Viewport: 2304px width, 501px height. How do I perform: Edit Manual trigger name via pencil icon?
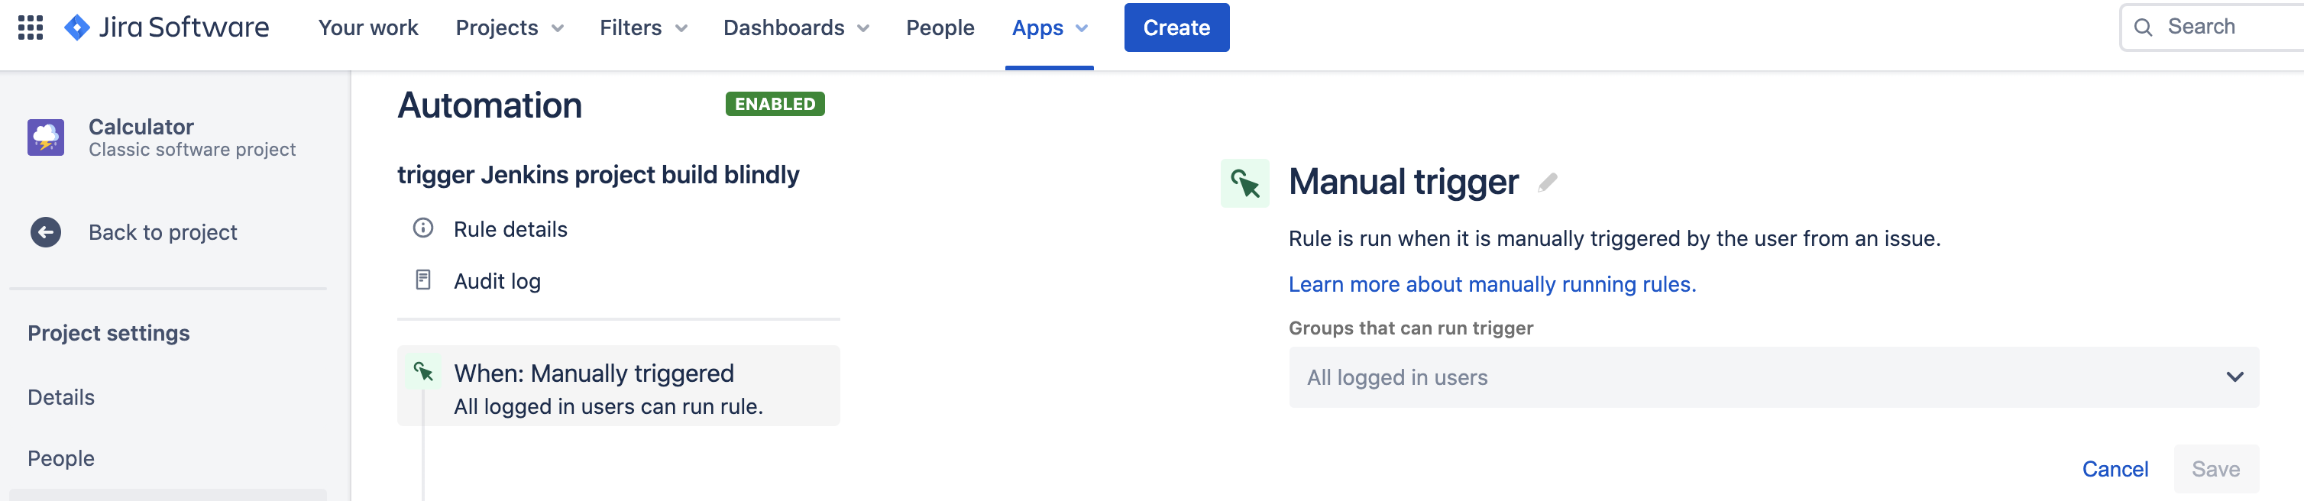(1547, 183)
